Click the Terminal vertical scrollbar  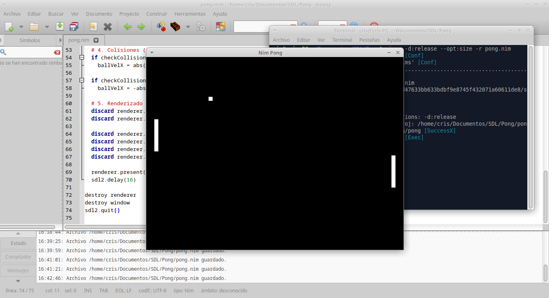[x=531, y=127]
